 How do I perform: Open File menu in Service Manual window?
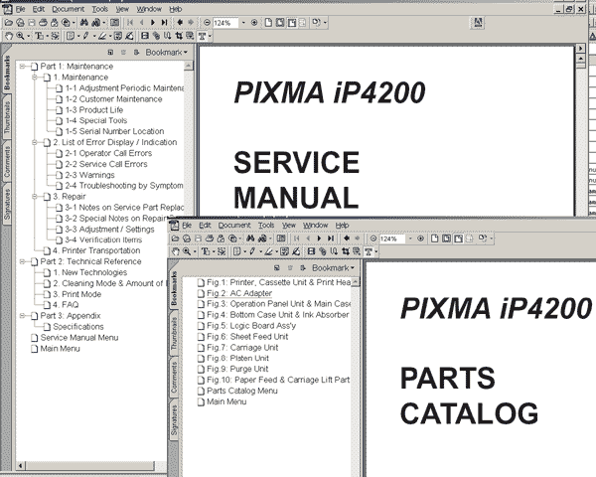click(x=20, y=9)
